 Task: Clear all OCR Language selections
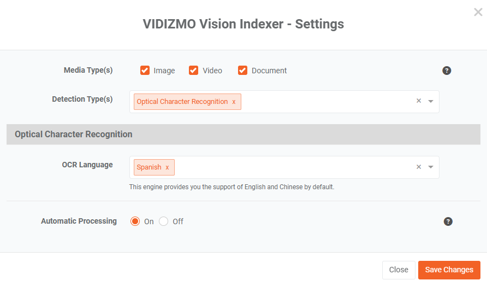click(x=419, y=167)
